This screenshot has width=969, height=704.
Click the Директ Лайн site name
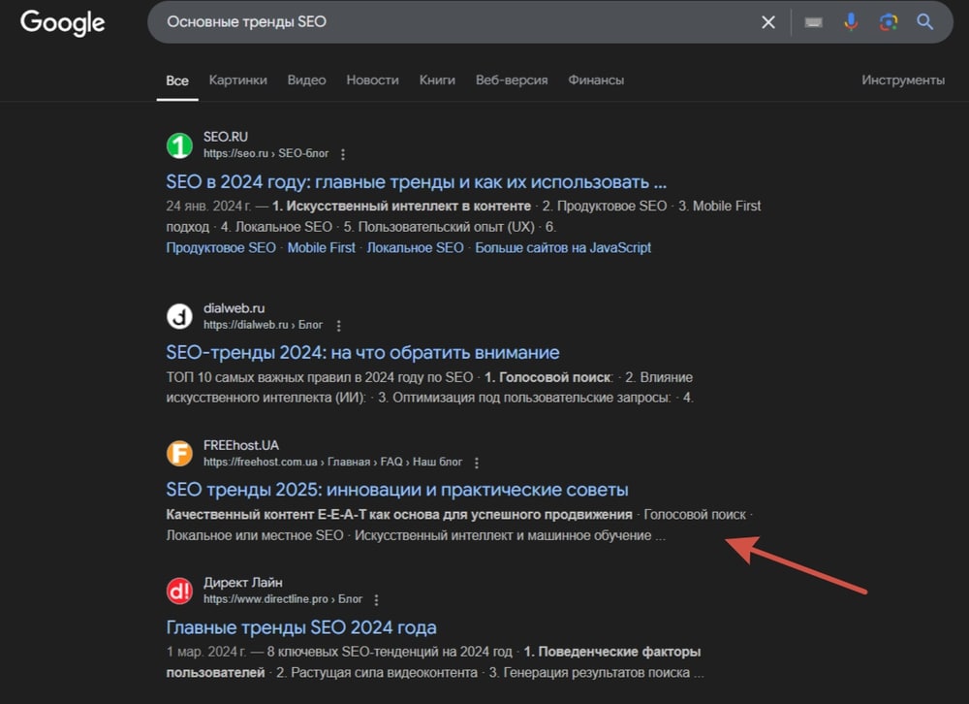(x=243, y=582)
